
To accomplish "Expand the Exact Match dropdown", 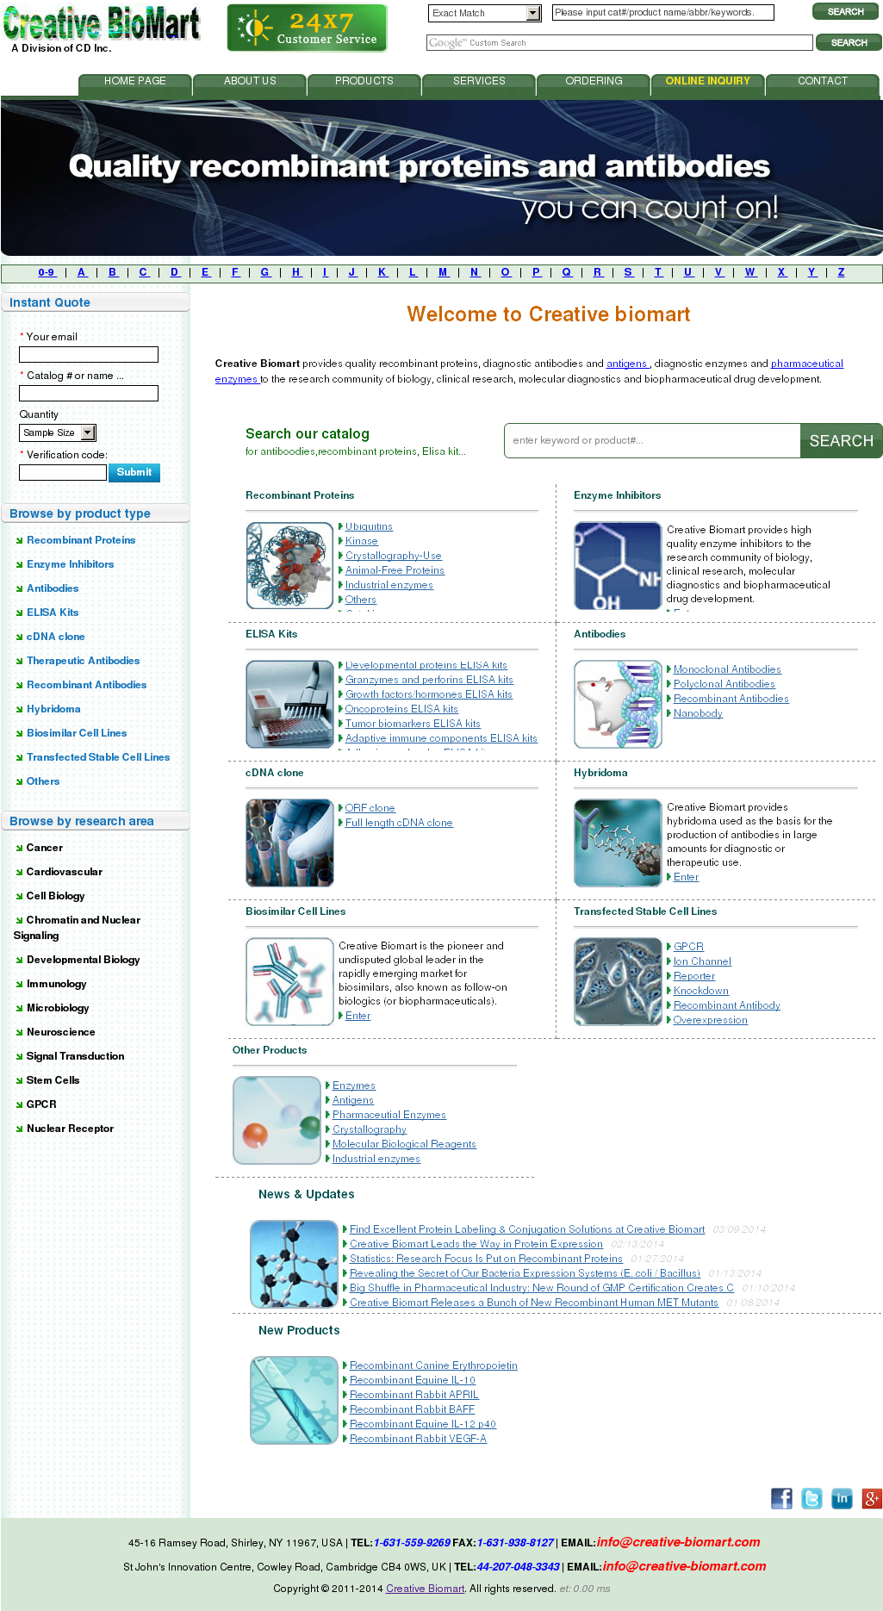I will (x=485, y=13).
